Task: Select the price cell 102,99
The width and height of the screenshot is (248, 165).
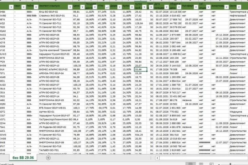Action: tap(79, 131)
